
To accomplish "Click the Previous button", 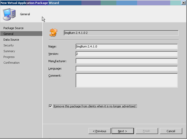I will tap(99, 131).
